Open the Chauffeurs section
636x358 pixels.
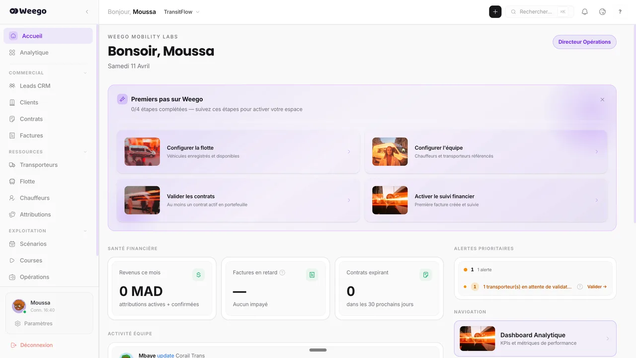[x=35, y=198]
